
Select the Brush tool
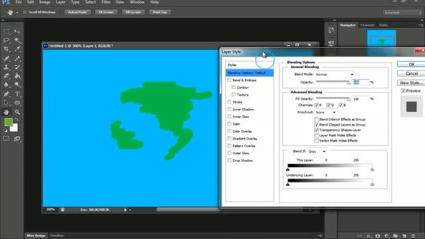point(17,58)
